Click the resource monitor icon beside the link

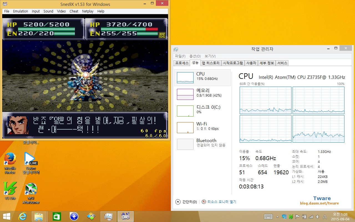204,202
